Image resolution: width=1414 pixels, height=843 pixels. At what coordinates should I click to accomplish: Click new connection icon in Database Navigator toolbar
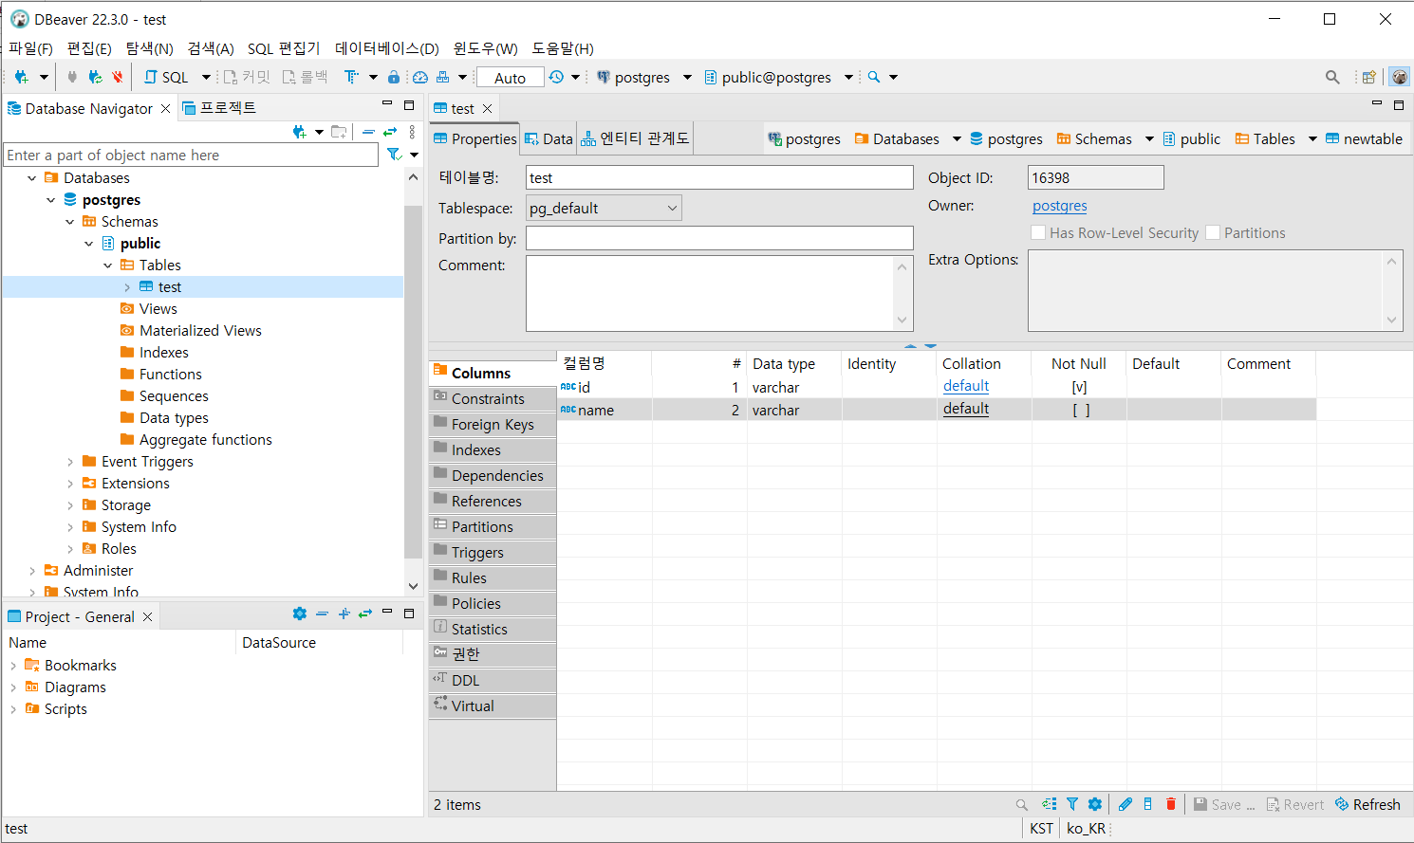(300, 132)
